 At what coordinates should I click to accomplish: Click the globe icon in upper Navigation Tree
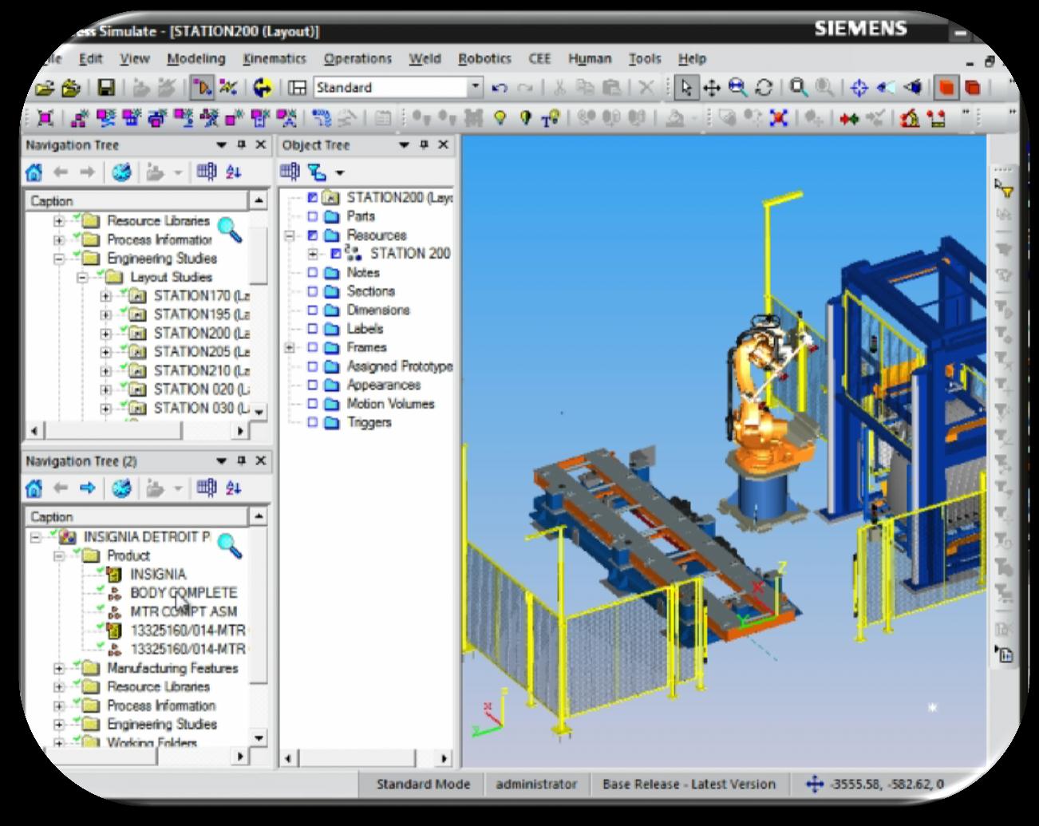click(121, 172)
